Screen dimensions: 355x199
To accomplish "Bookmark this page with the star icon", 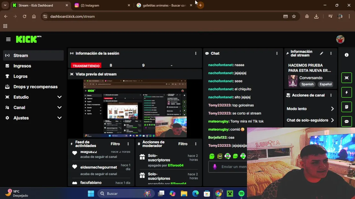I will point(294,16).
